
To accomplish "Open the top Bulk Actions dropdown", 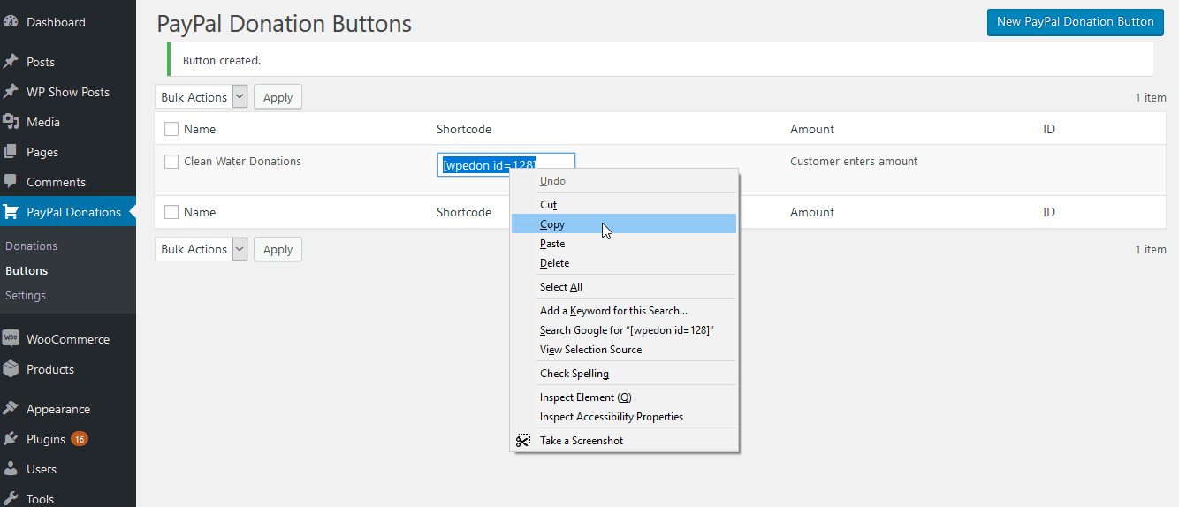I will [202, 97].
